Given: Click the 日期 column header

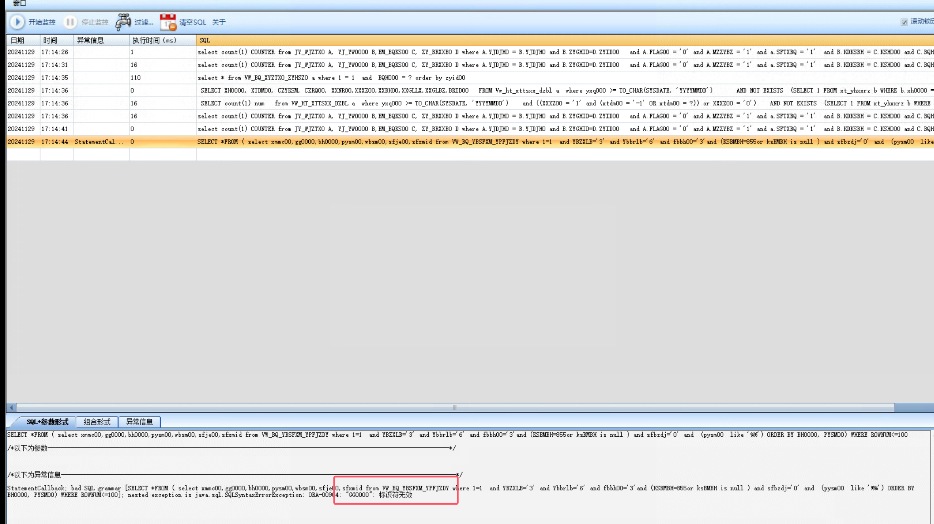Looking at the screenshot, I should point(17,40).
